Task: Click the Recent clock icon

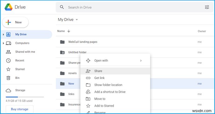Action: 8,60
